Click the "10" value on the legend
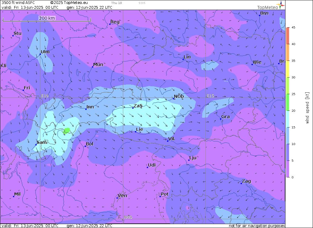Viewport: 313px width, 228px height. (293, 144)
